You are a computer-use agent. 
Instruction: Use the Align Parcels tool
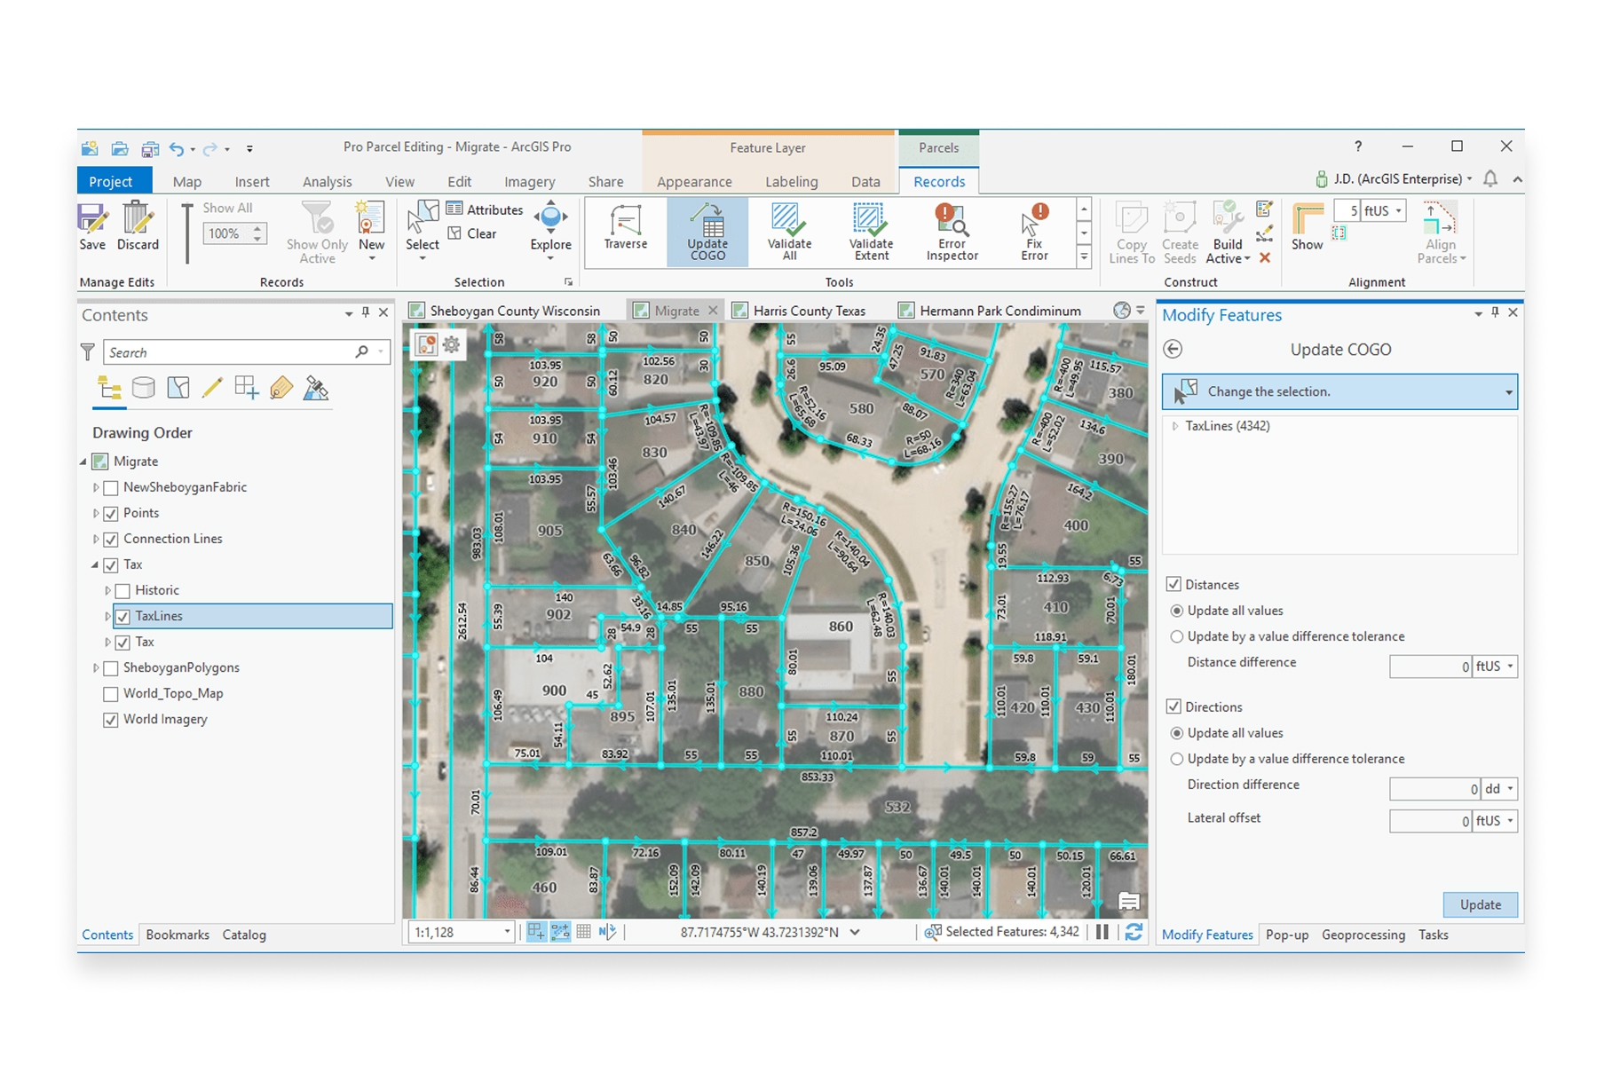pos(1441,231)
